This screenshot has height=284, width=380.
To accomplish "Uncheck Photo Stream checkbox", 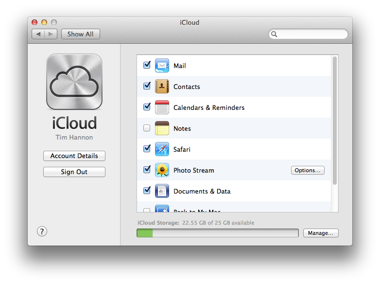I will click(147, 169).
